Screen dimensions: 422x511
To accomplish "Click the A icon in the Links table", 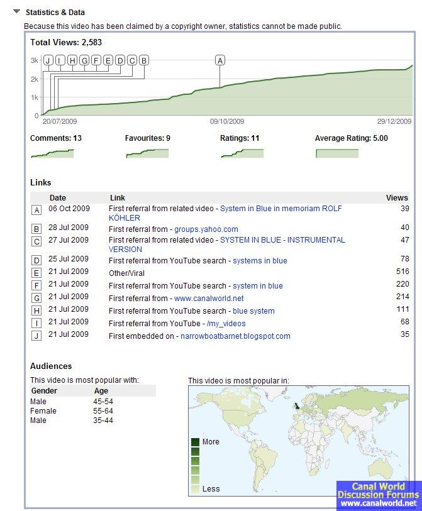I will coord(36,210).
